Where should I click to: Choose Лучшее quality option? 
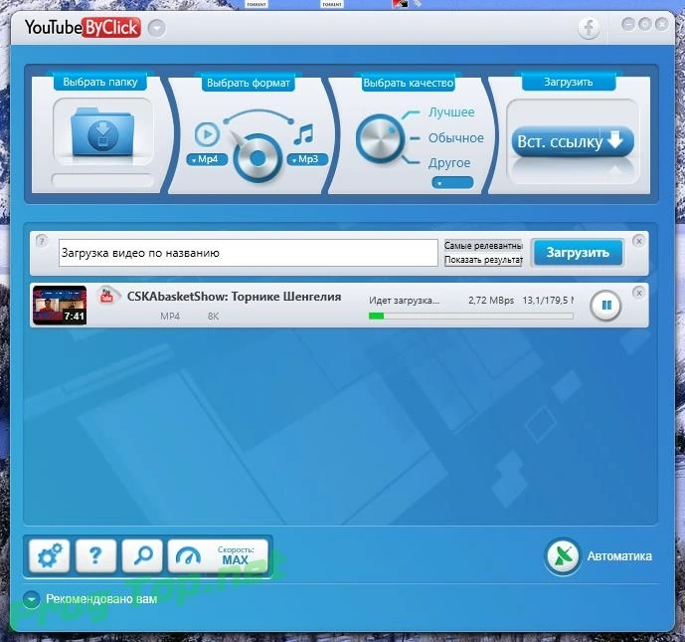coord(451,111)
